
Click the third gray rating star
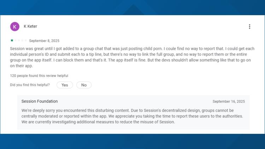tap(19, 41)
